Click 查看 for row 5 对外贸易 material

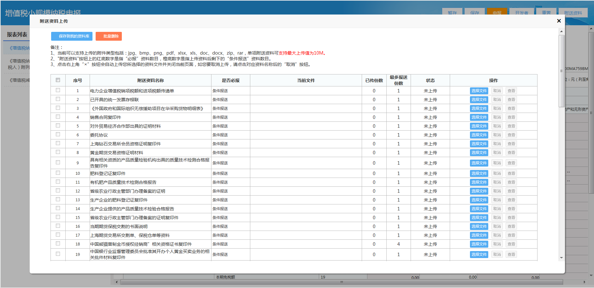coord(511,126)
